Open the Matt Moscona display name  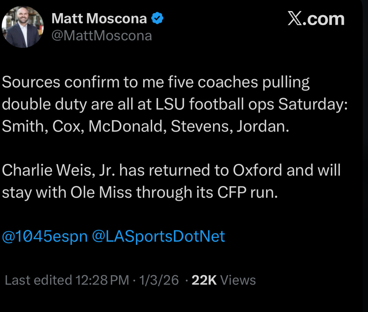[99, 19]
